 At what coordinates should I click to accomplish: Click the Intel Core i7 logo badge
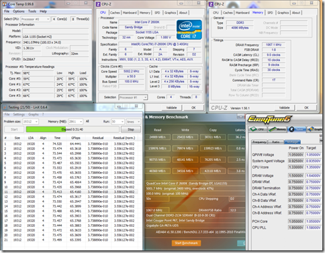189,29
